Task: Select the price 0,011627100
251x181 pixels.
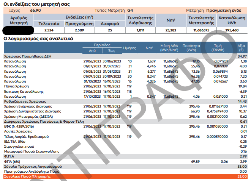Action: pos(218,106)
